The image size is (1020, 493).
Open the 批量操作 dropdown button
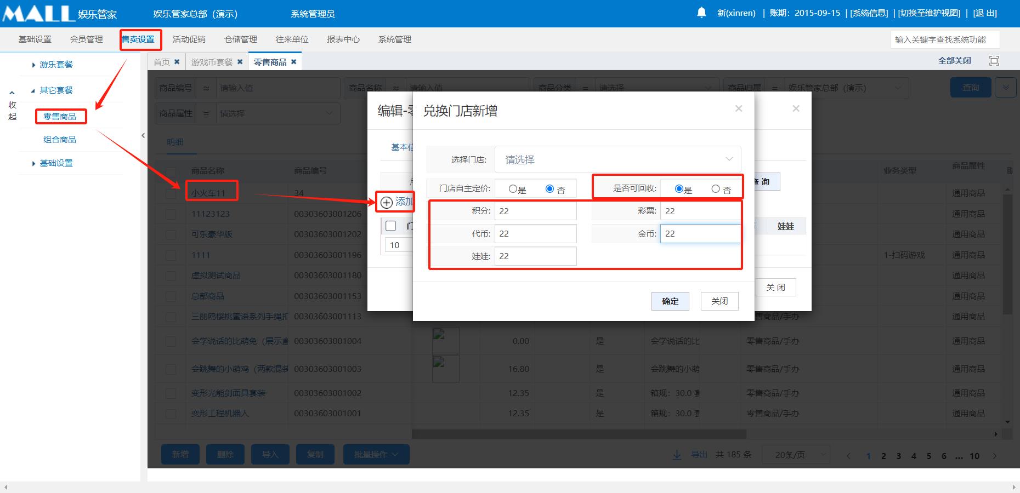(376, 454)
